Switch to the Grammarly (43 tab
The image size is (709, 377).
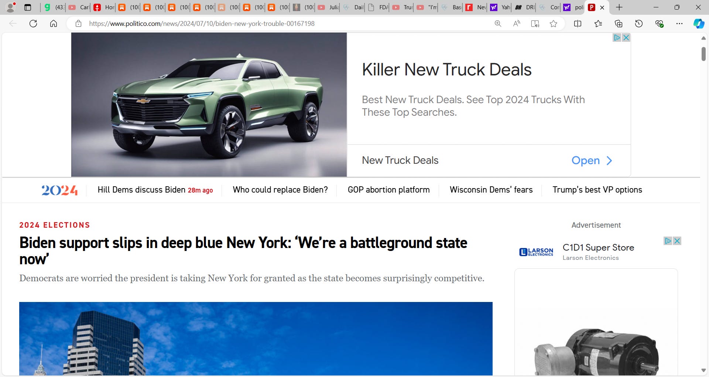point(54,7)
